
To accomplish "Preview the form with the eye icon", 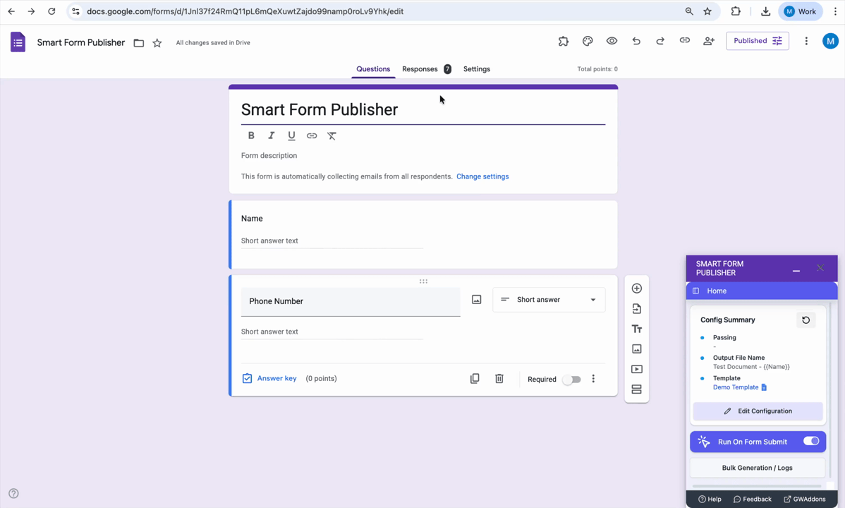I will tap(612, 41).
